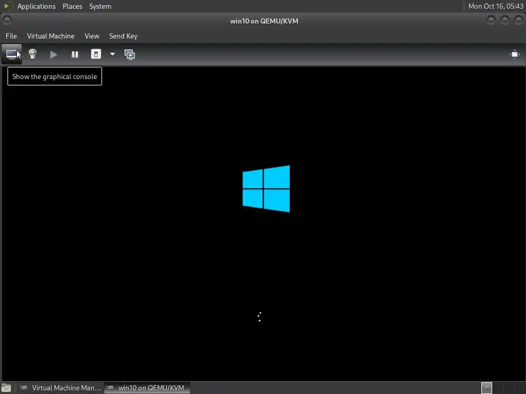Image resolution: width=526 pixels, height=394 pixels.
Task: Select win10 on QEMU/KVM taskbar button
Action: pos(147,388)
